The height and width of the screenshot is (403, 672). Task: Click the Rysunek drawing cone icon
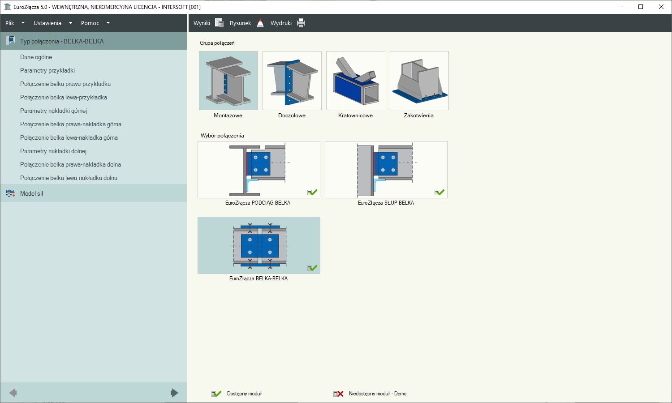click(260, 23)
